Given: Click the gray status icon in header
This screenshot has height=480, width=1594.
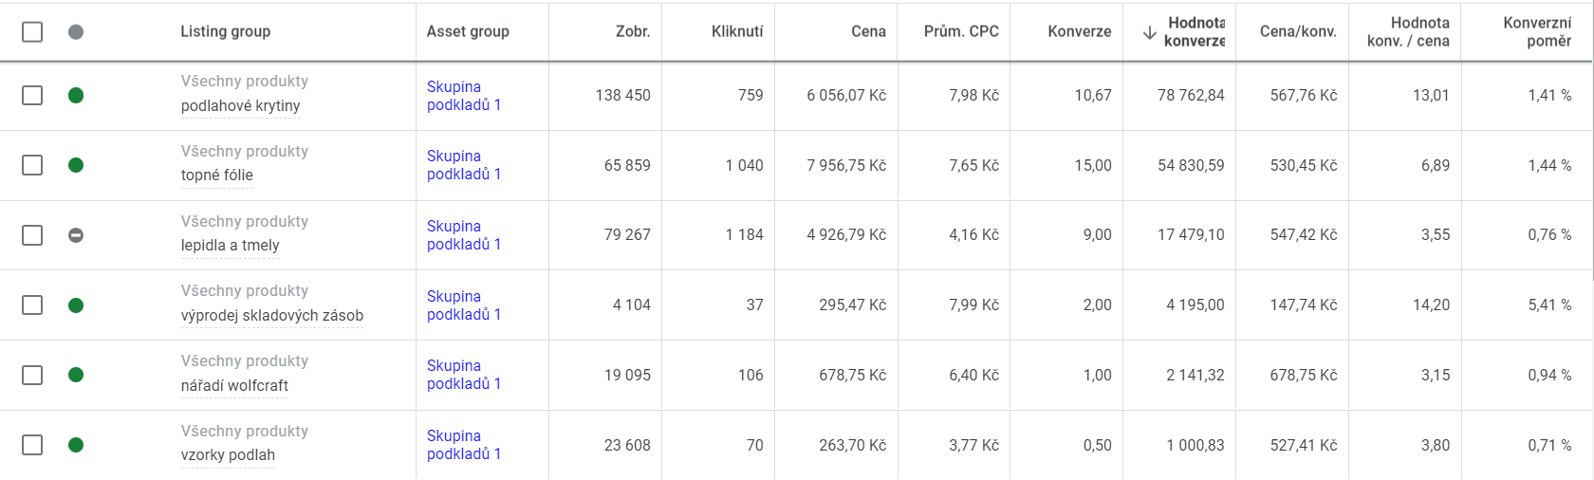Looking at the screenshot, I should tap(76, 32).
